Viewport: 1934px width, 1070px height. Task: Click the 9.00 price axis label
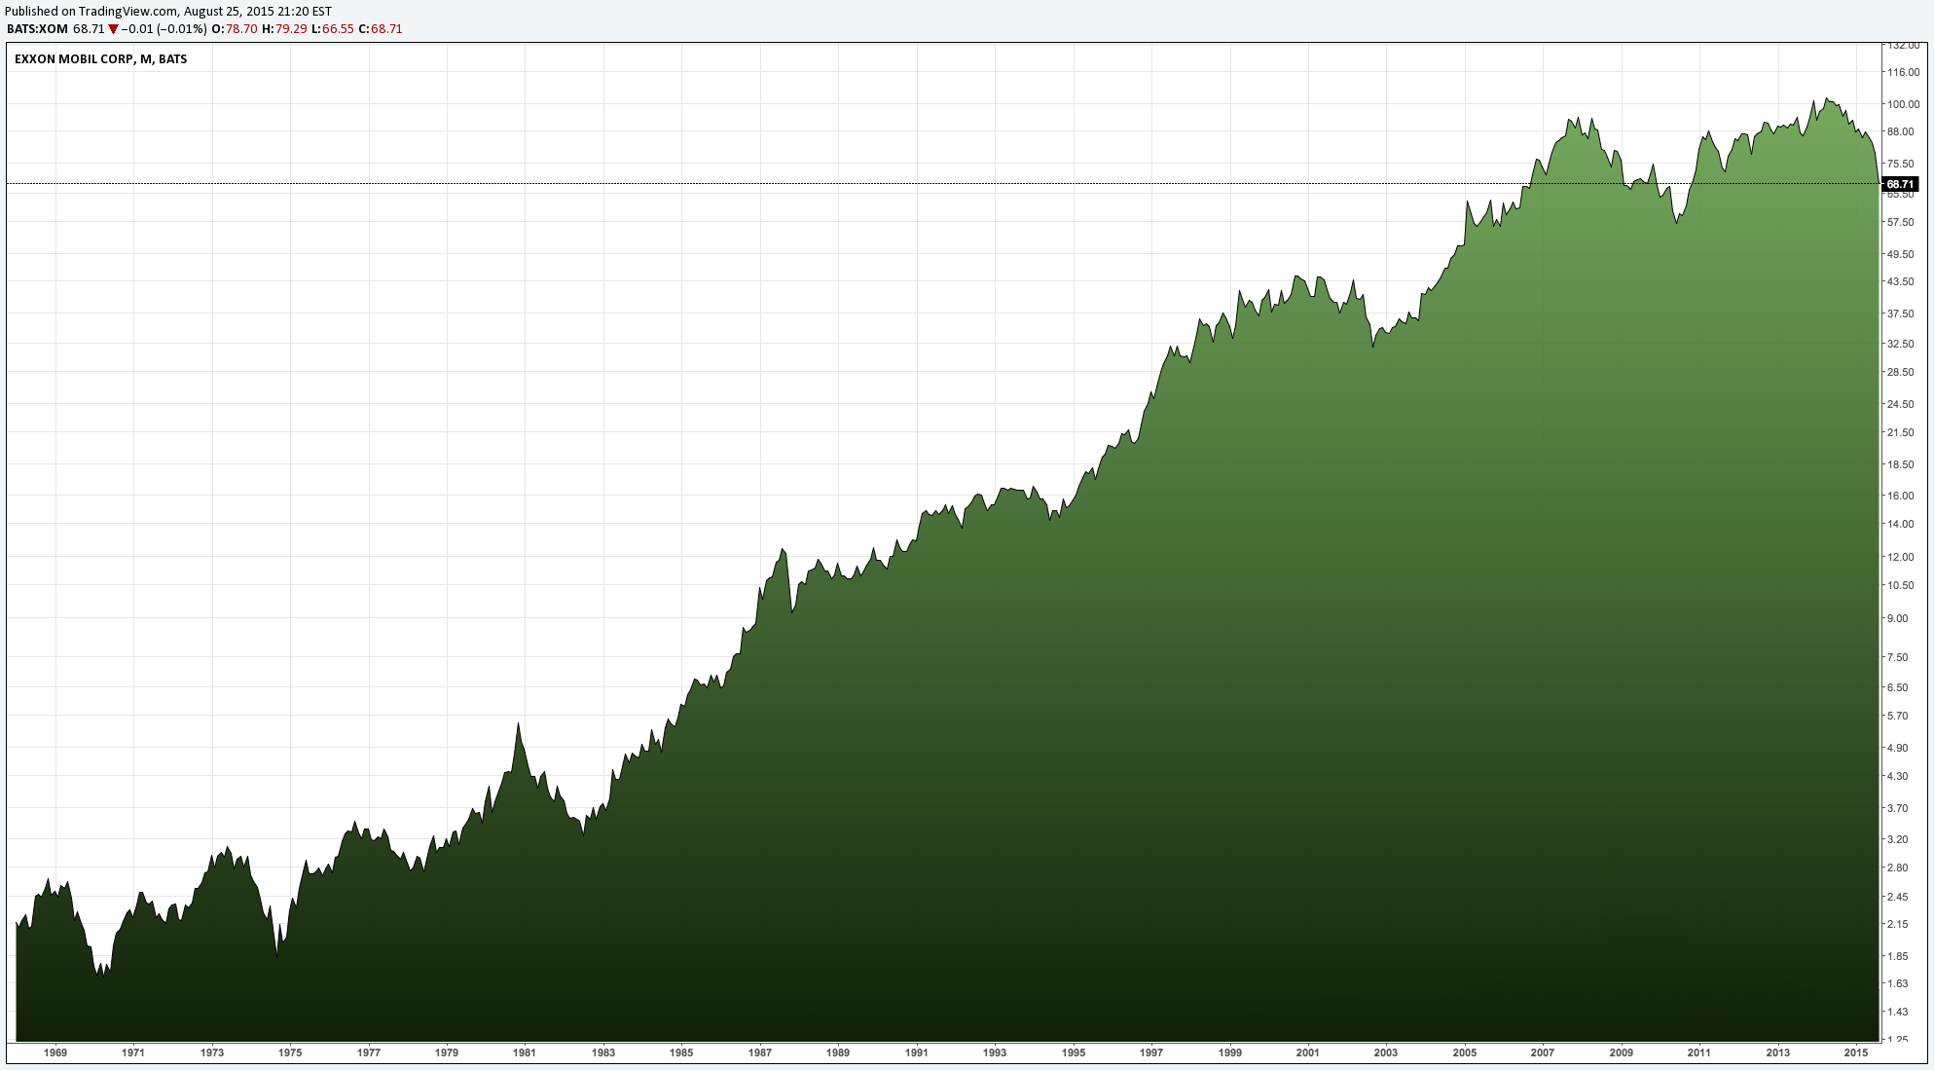(1897, 618)
